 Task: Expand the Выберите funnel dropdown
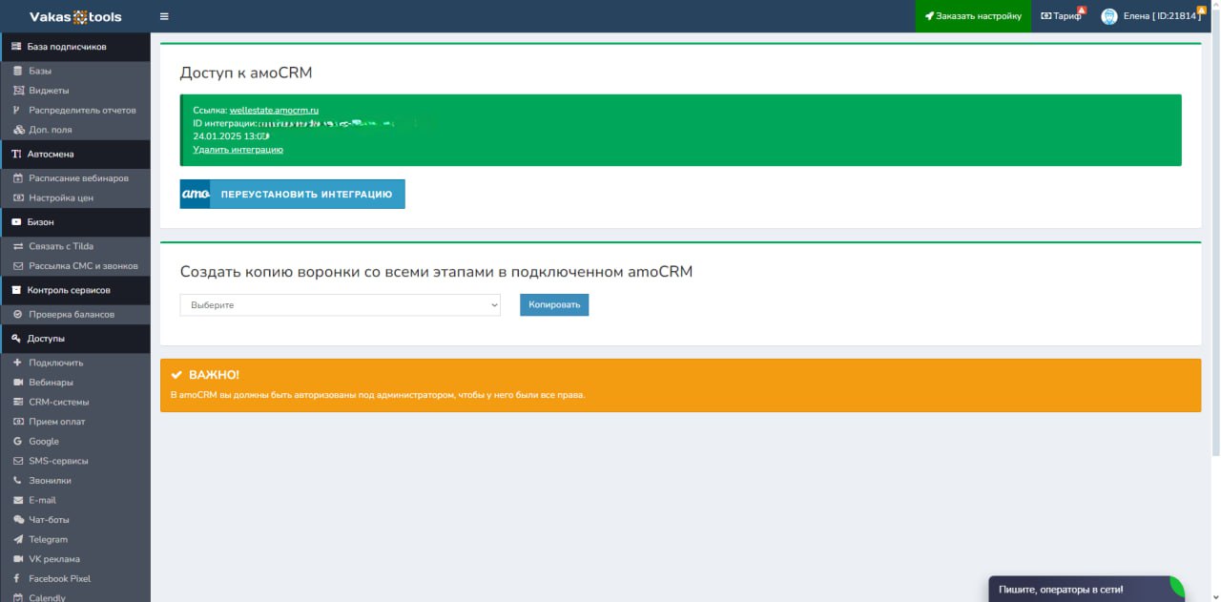click(340, 305)
